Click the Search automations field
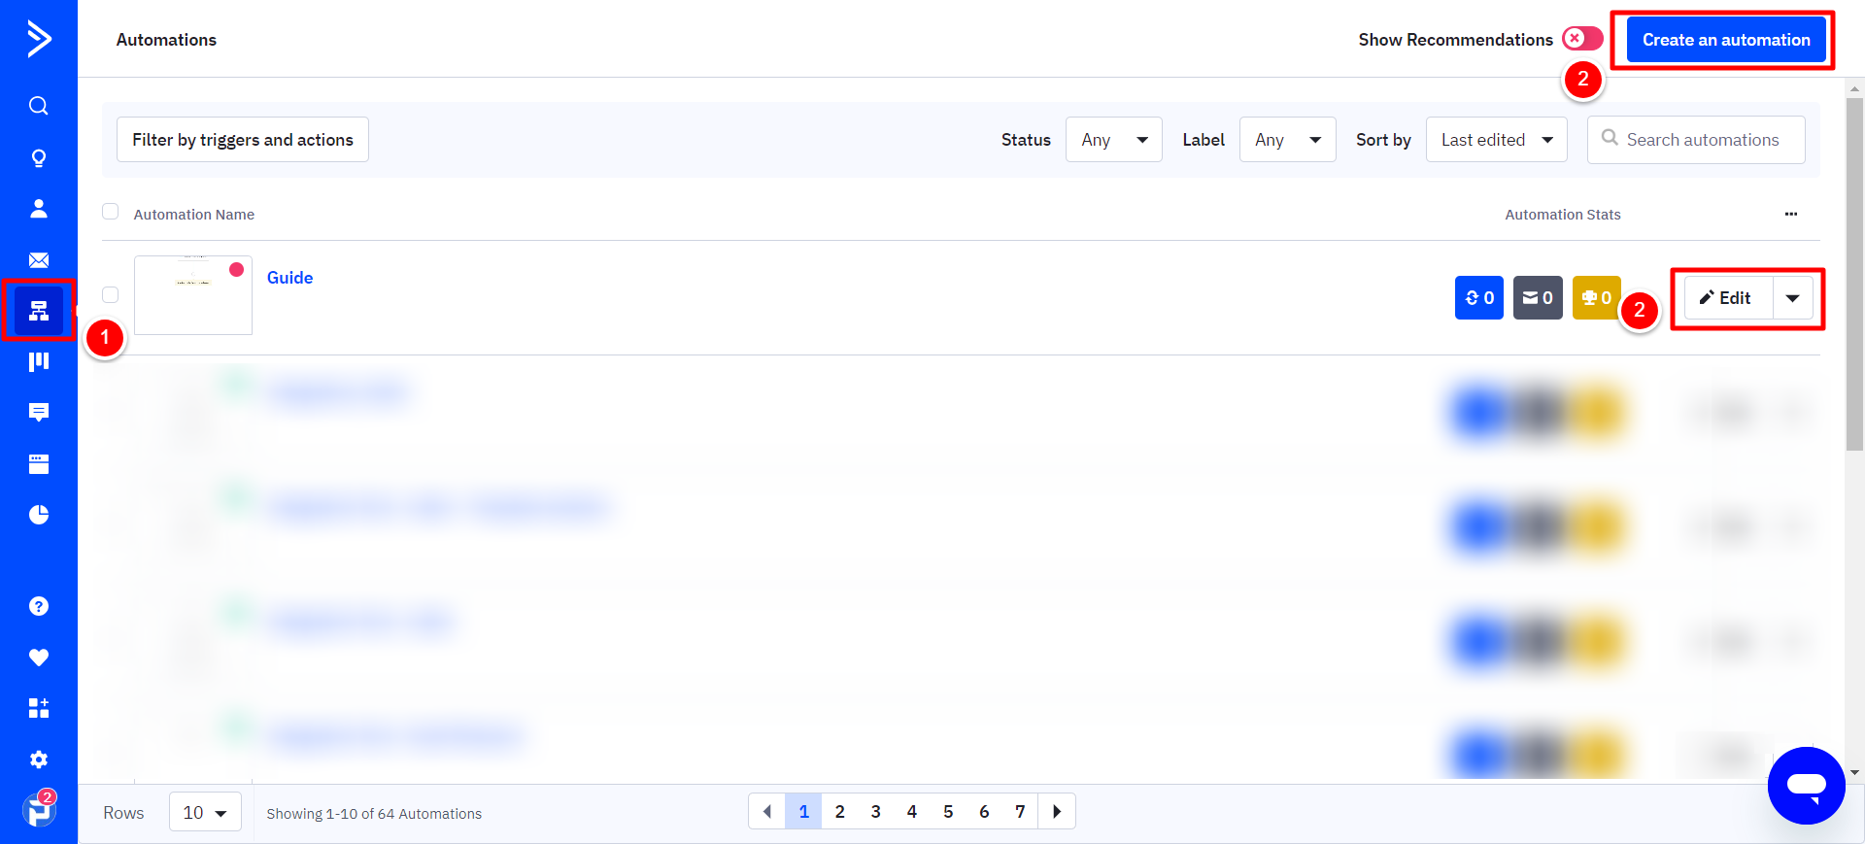 click(1696, 140)
